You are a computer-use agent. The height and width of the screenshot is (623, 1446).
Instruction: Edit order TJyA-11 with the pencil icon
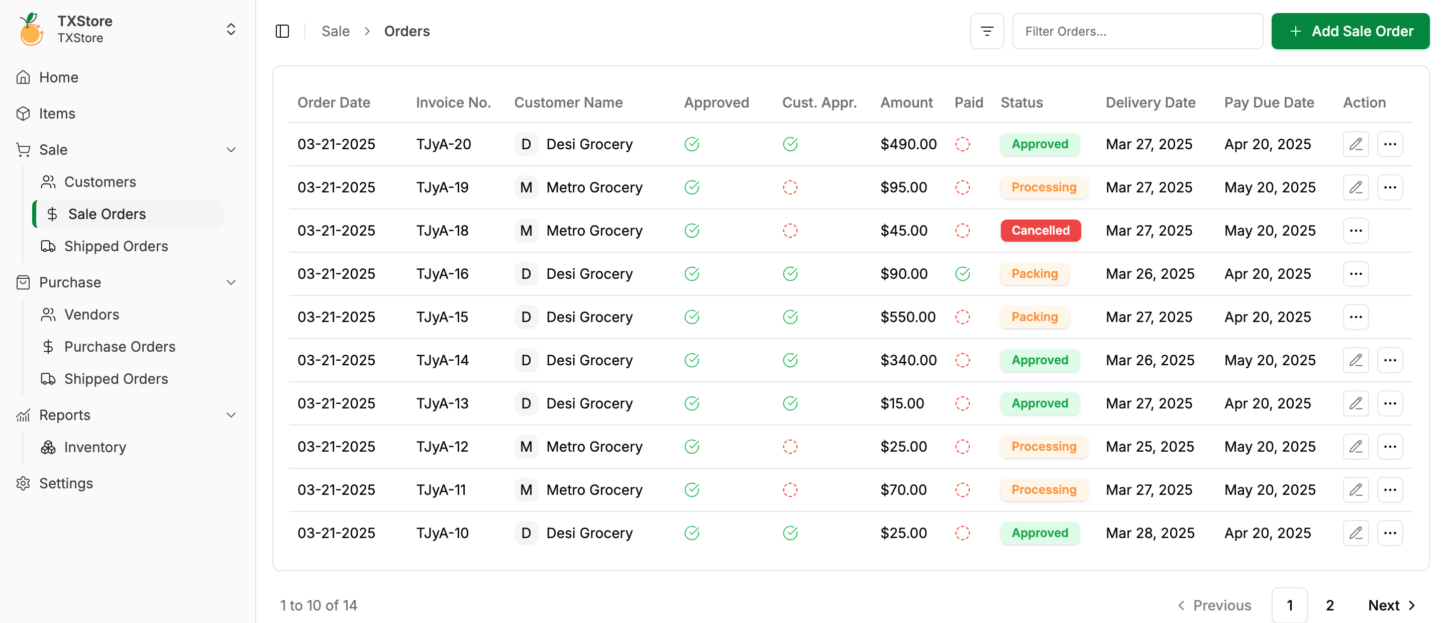click(x=1355, y=490)
